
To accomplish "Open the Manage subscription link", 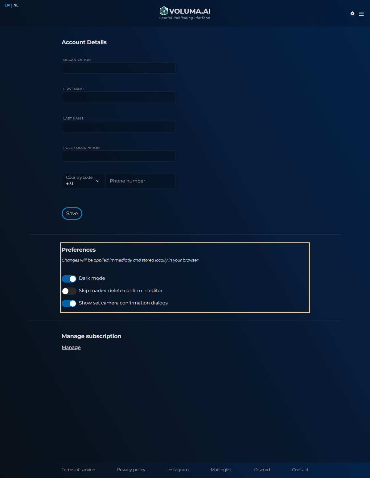I will (71, 347).
